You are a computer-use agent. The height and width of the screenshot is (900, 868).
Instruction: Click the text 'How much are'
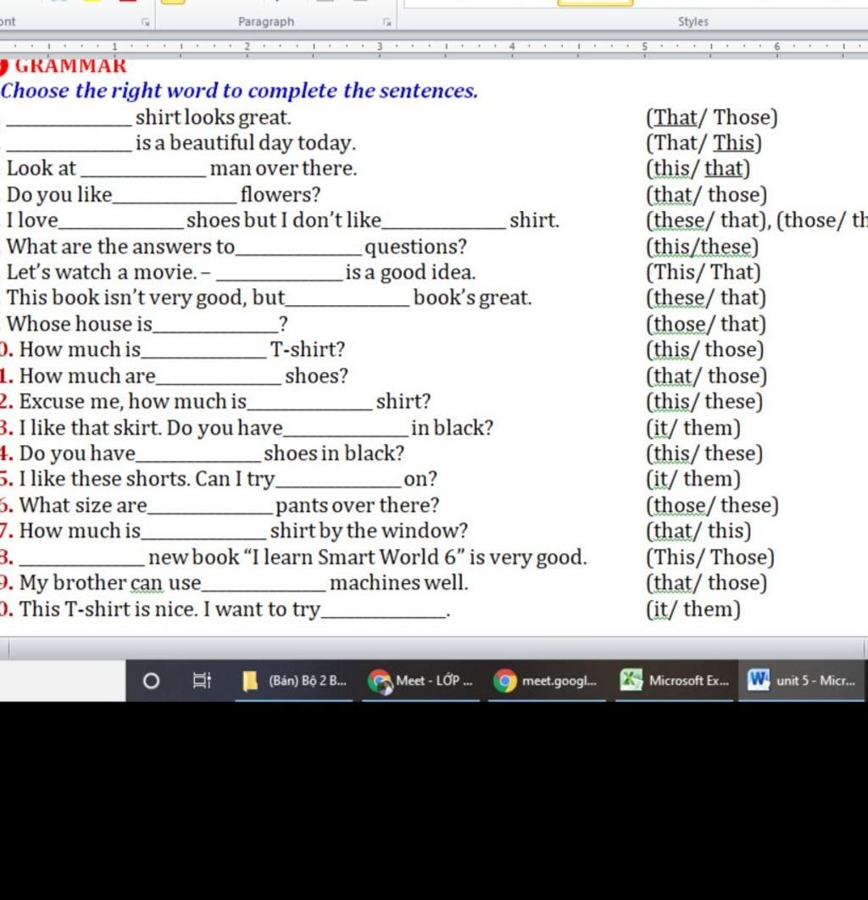point(87,376)
